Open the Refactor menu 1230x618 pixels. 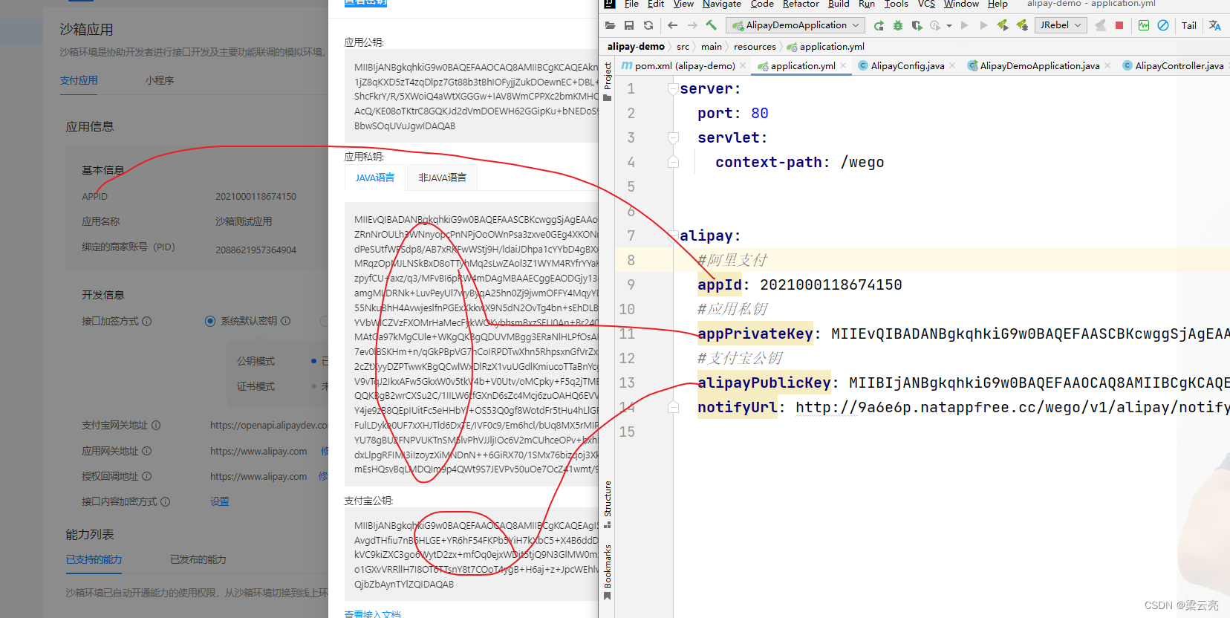pos(801,4)
